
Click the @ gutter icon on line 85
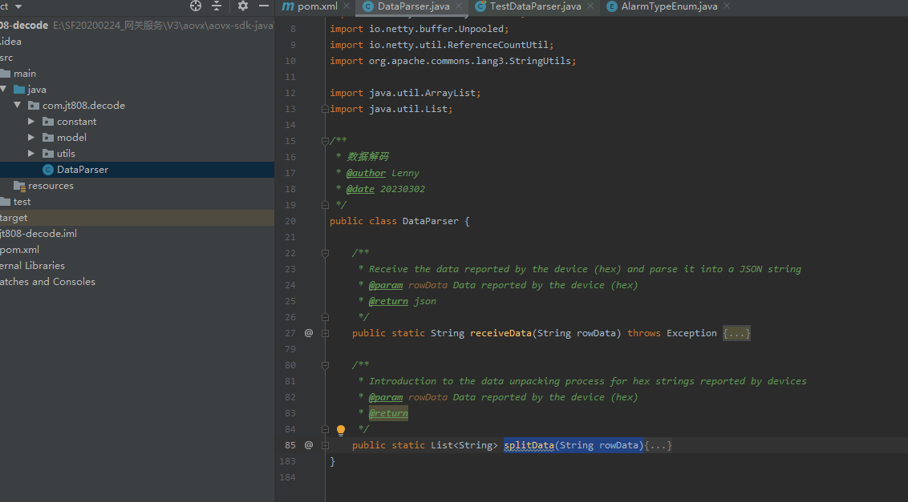(x=309, y=445)
